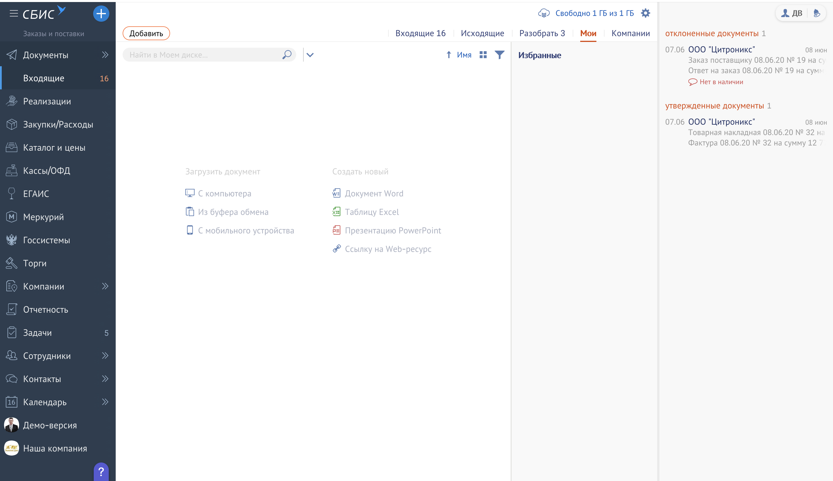Screen dimensions: 833x481
Task: Switch to the Входящие 16 tab
Action: [420, 33]
